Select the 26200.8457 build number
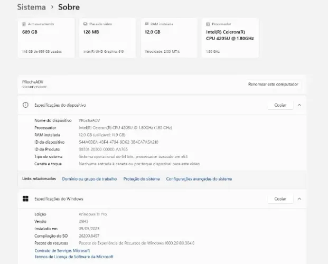The width and height of the screenshot is (328, 264). click(x=89, y=236)
